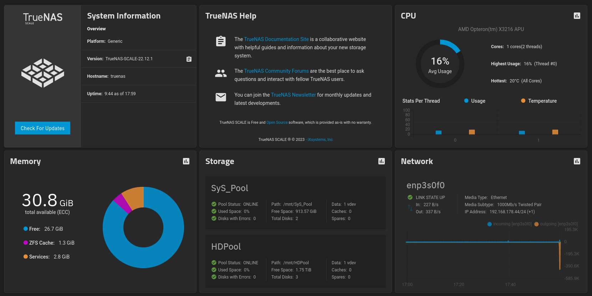This screenshot has width=592, height=296.
Task: Click the SyS_Pool title
Action: [x=230, y=188]
